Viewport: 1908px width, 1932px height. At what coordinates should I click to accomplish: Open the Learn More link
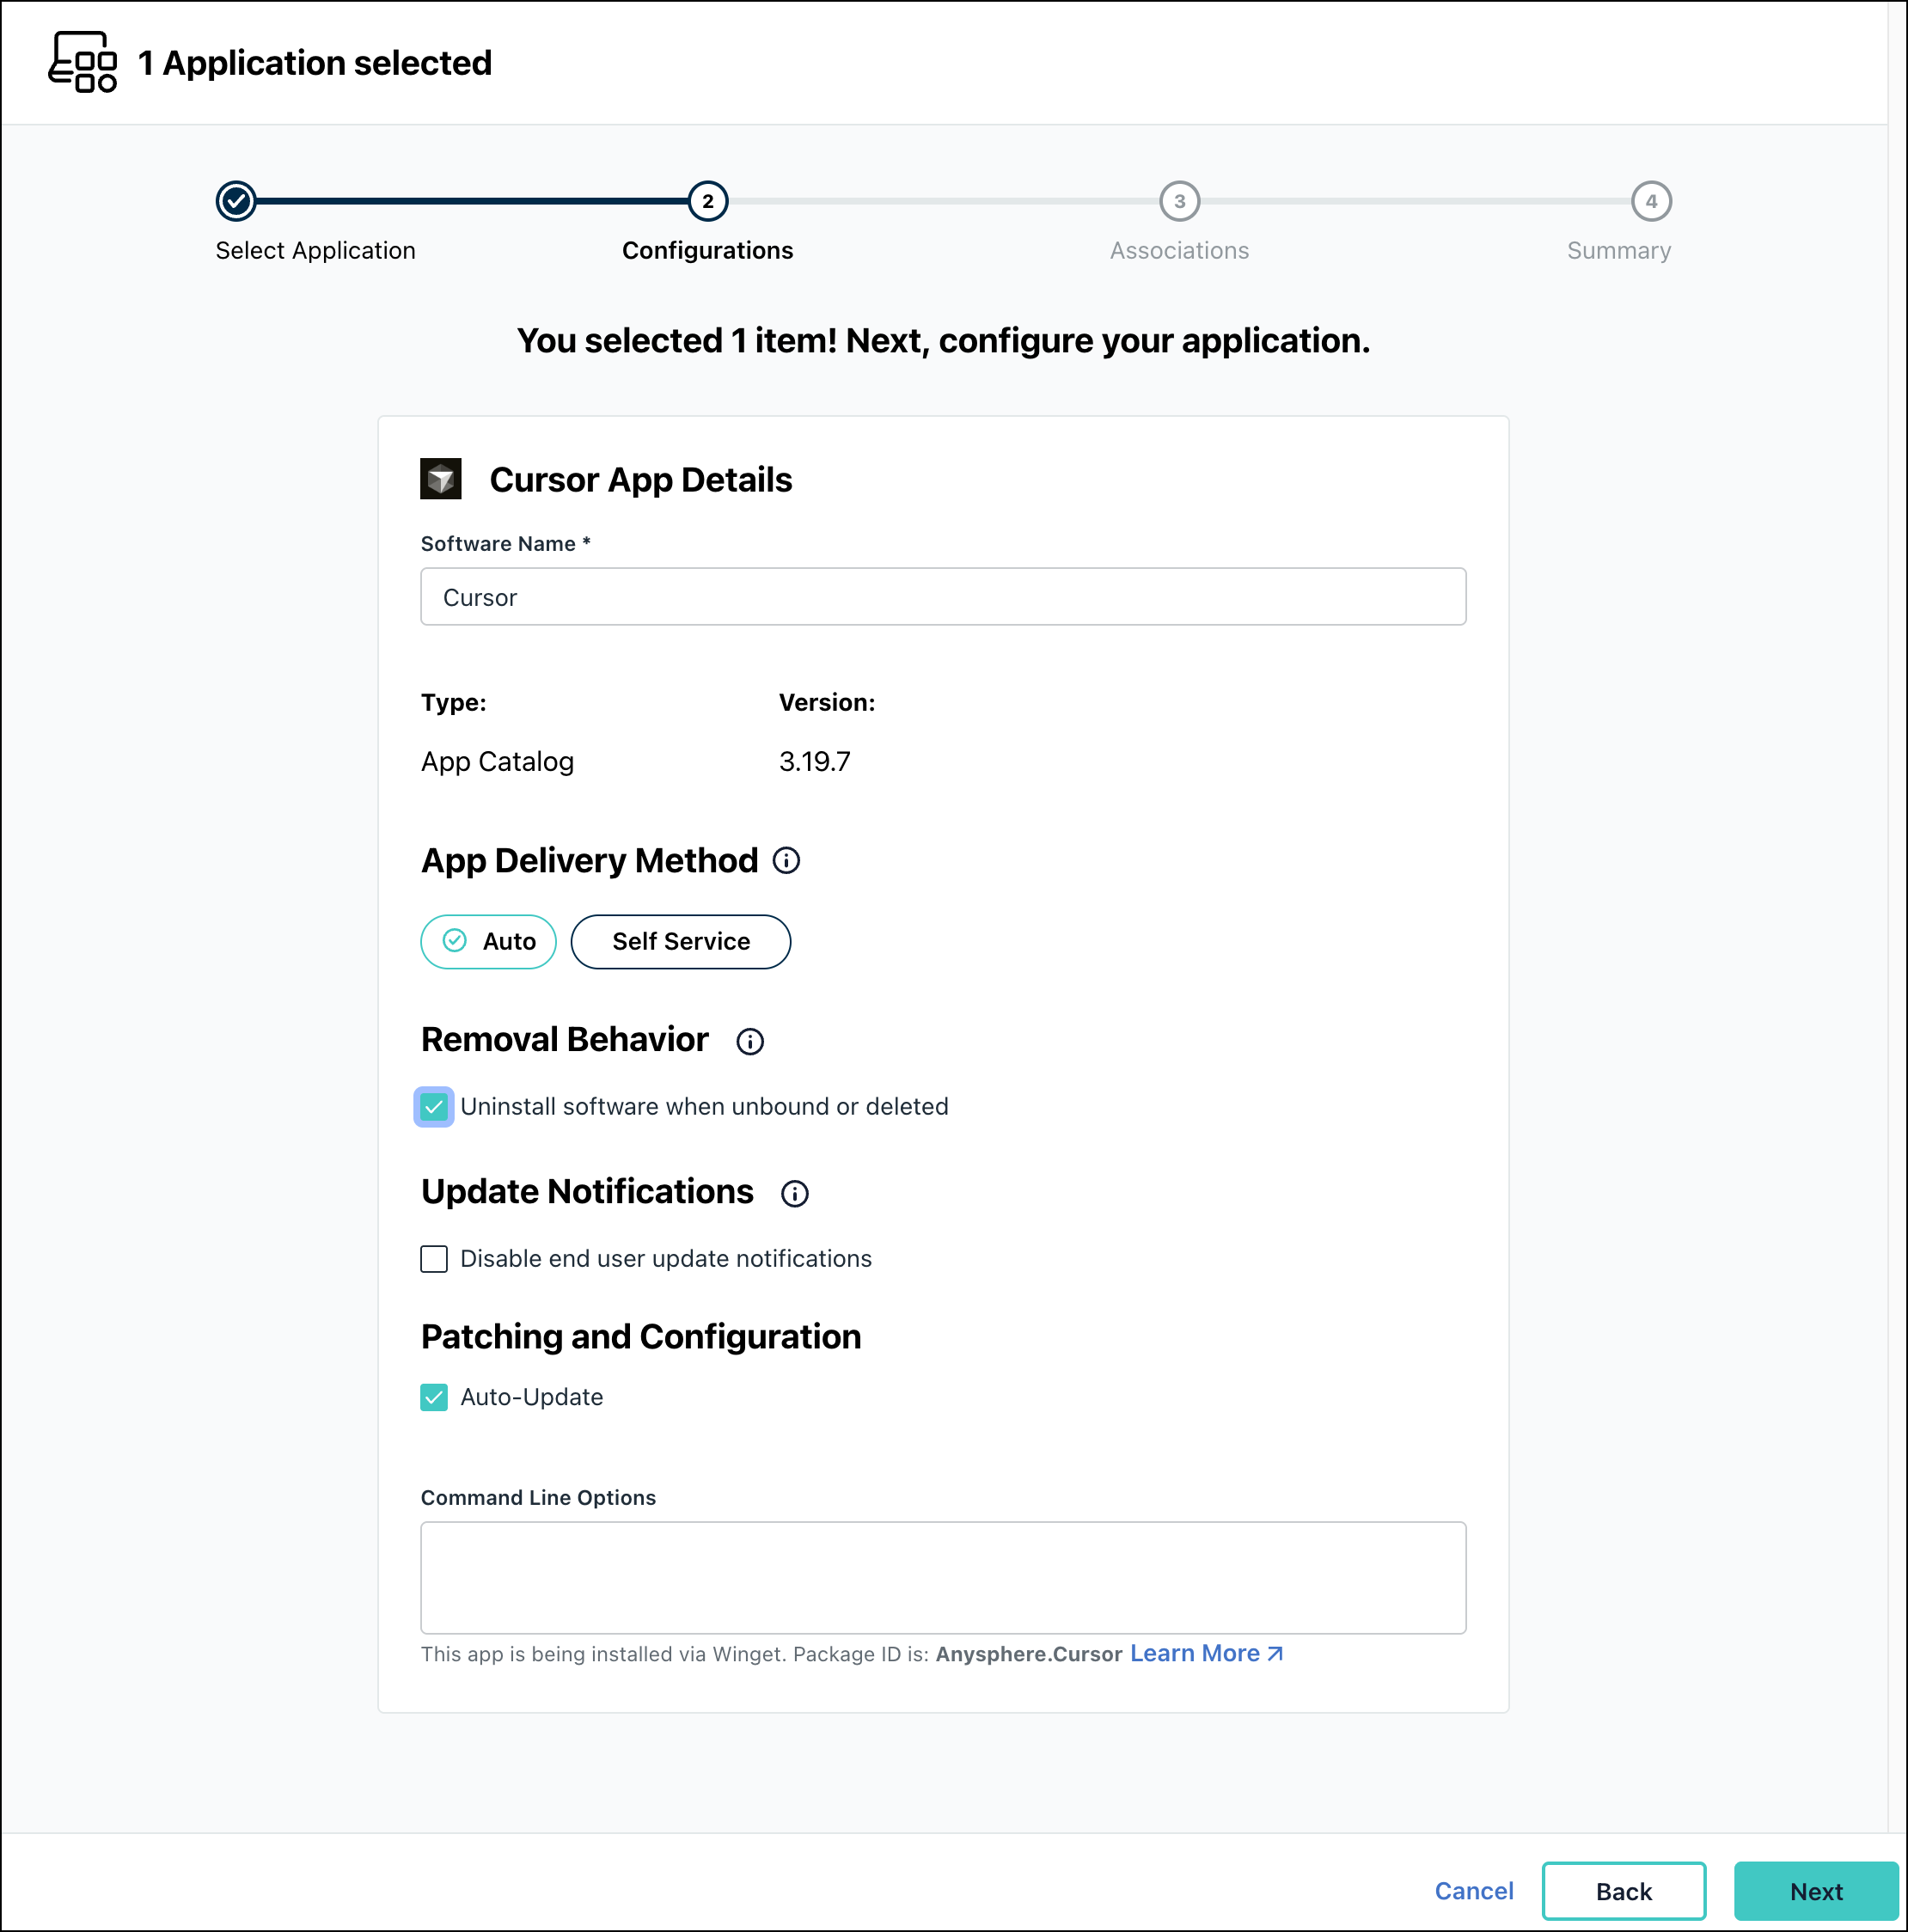[1206, 1654]
